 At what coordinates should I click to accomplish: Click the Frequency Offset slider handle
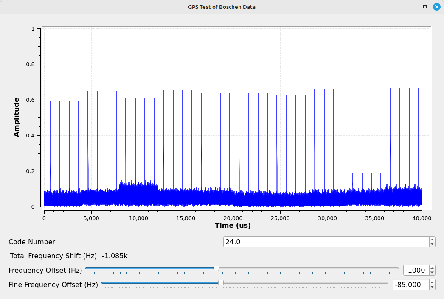[216, 268]
